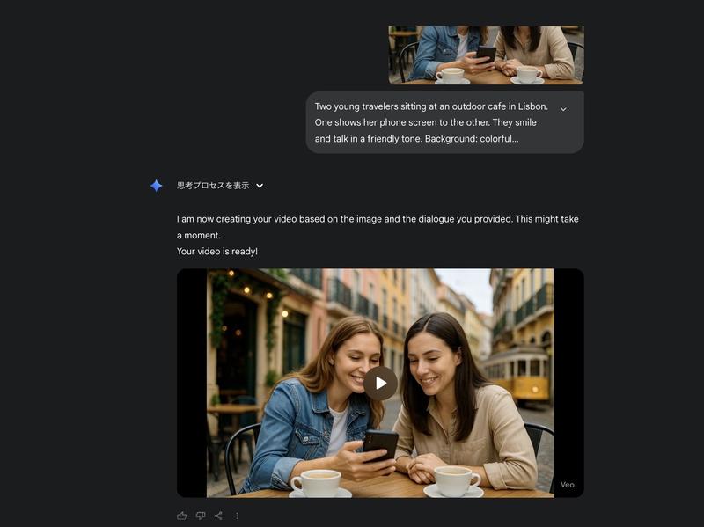704x527 pixels.
Task: Open the three-dot more options menu
Action: click(237, 516)
